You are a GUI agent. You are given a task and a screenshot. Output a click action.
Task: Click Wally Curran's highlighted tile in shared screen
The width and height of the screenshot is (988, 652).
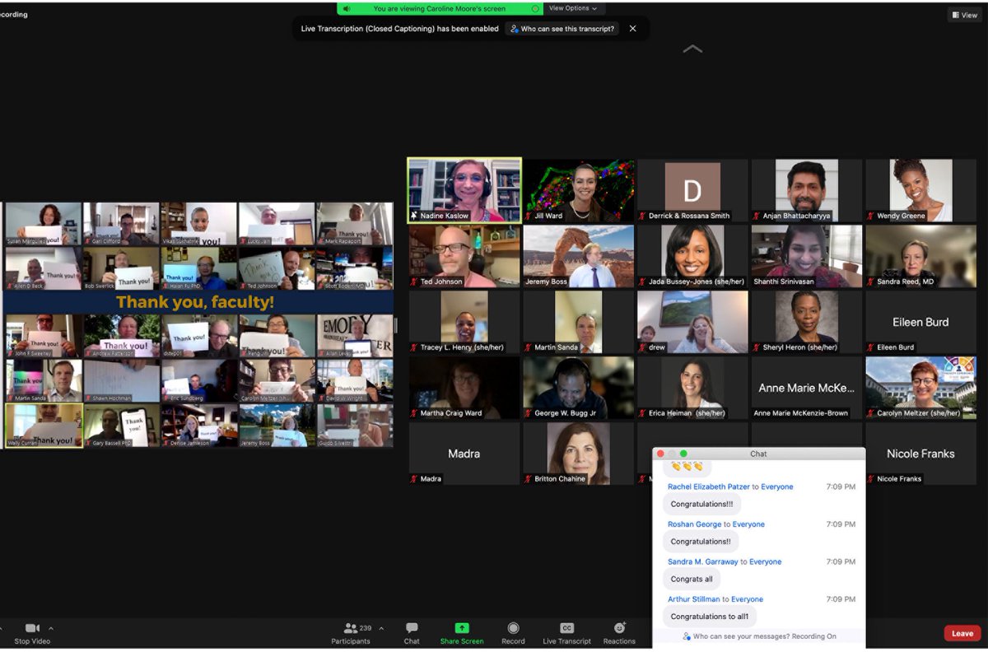[44, 426]
